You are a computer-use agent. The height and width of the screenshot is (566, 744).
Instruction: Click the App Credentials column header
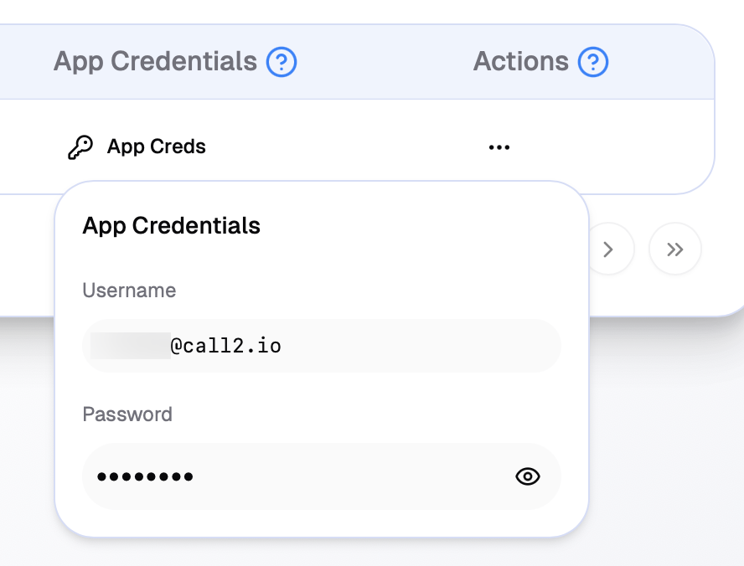(155, 62)
